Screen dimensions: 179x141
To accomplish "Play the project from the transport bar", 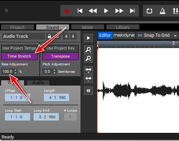I will point(106,11).
